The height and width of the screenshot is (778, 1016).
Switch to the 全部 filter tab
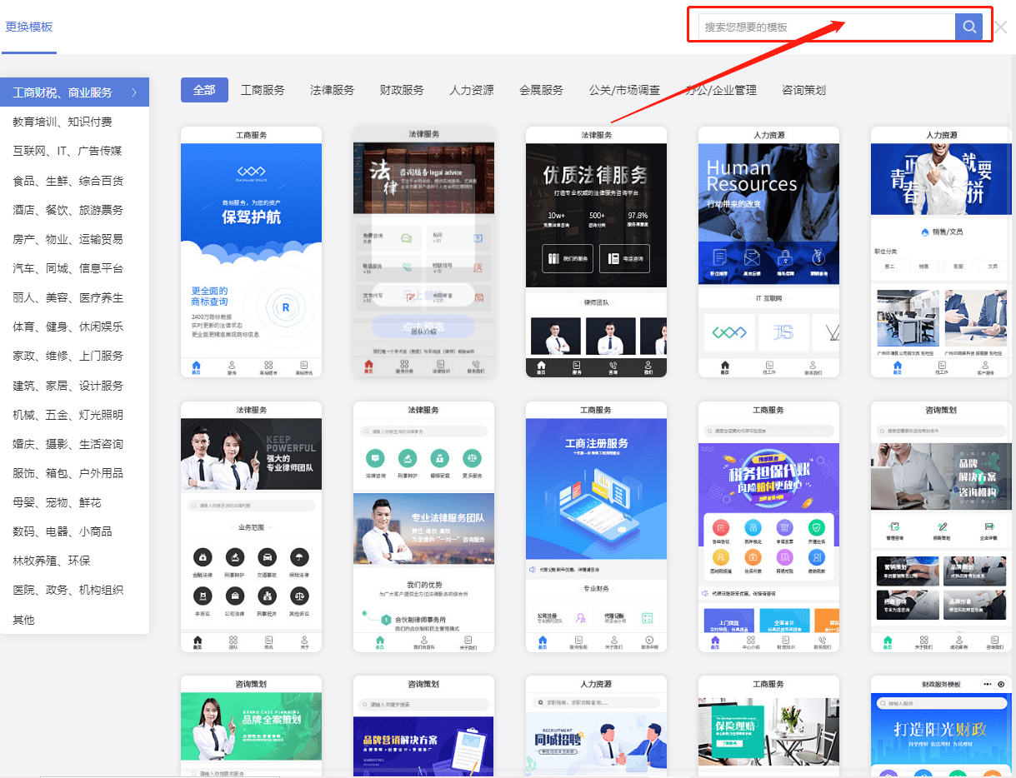coord(204,90)
